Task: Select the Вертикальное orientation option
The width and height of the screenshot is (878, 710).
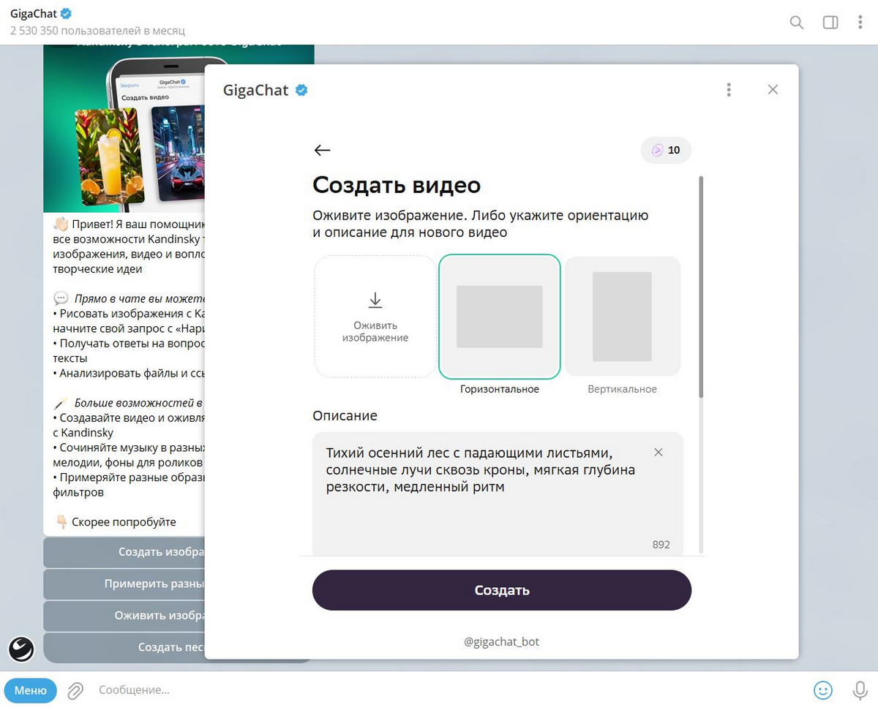Action: (622, 317)
